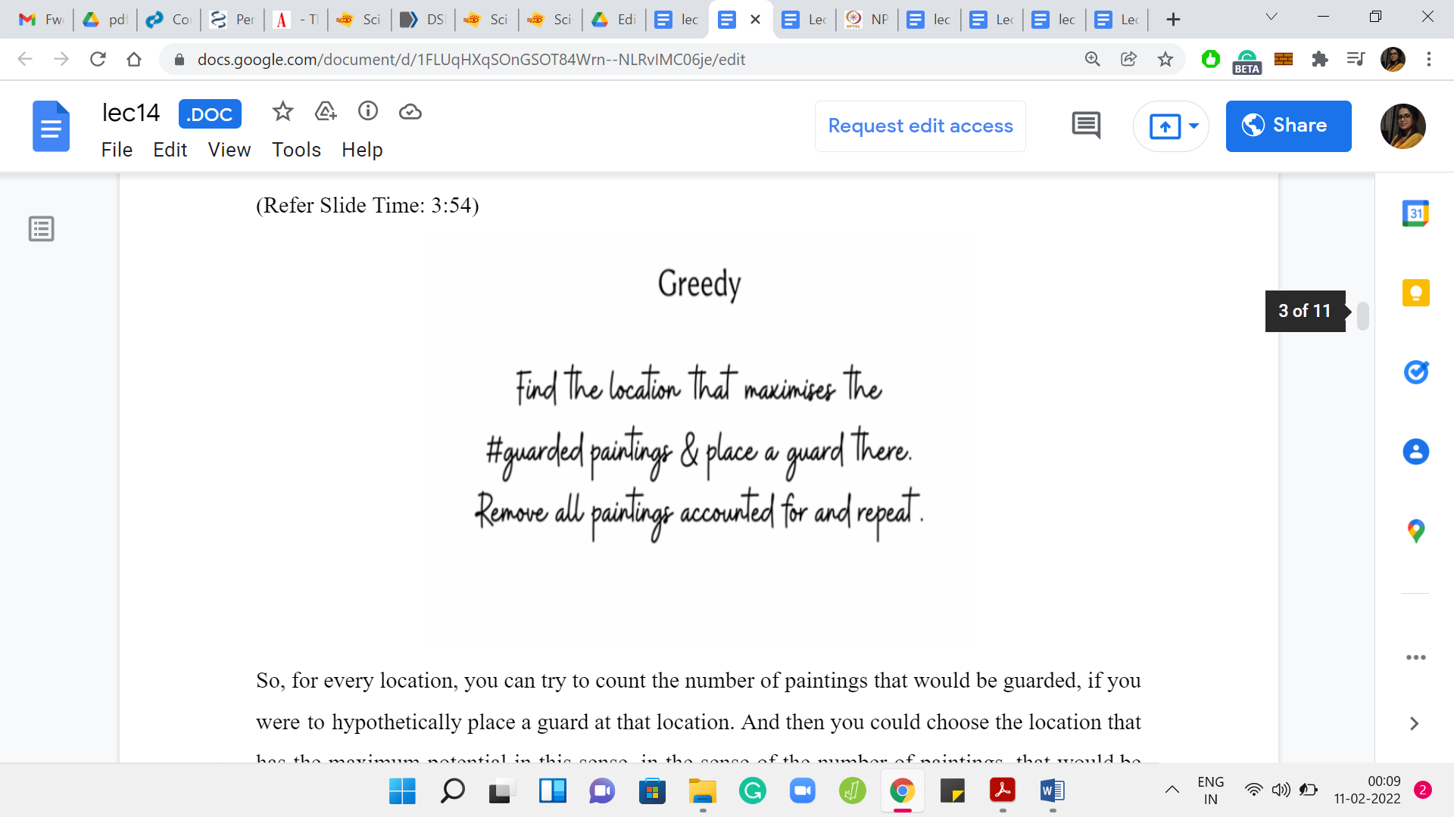This screenshot has width=1454, height=817.
Task: Open the Tools menu
Action: pyautogui.click(x=296, y=150)
